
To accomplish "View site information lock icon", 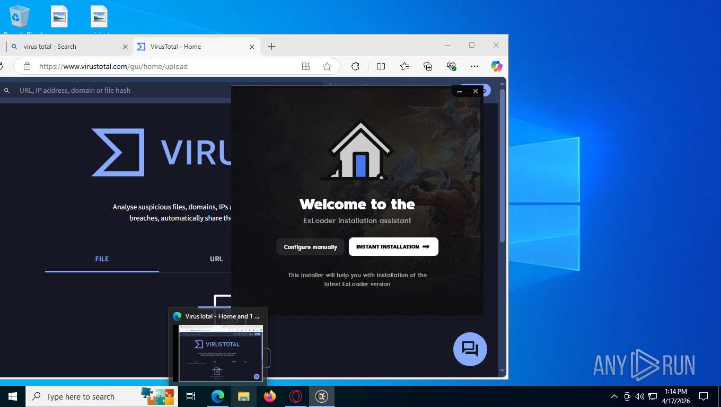I will click(x=27, y=66).
